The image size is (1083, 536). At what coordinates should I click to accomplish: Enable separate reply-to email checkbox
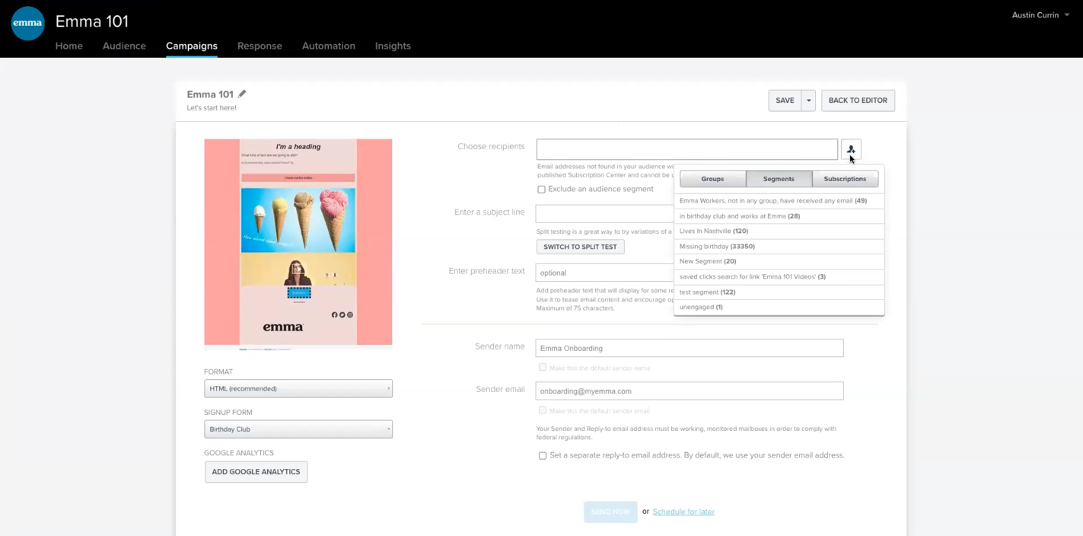[x=543, y=456]
